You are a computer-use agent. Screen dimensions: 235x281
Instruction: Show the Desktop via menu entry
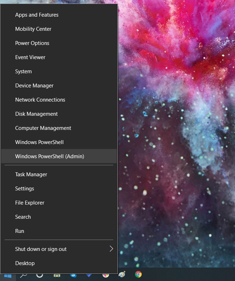(59, 263)
